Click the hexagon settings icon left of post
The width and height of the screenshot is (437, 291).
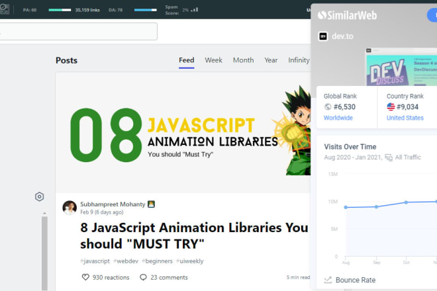[x=39, y=196]
